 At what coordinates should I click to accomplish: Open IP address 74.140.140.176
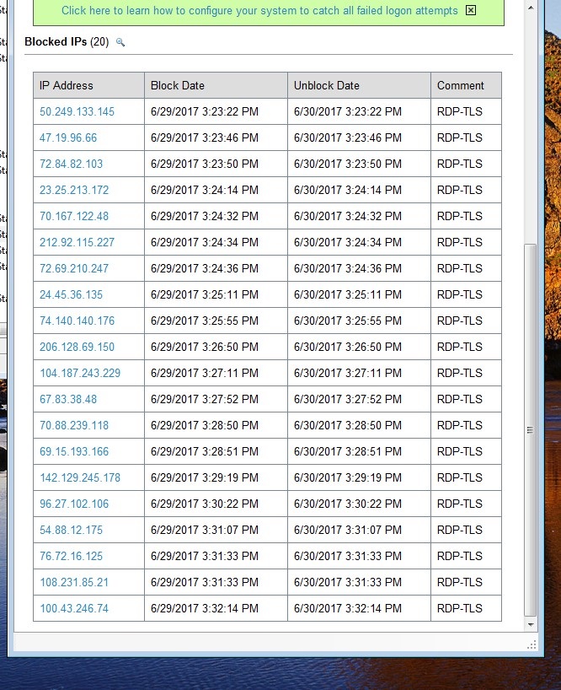[77, 321]
